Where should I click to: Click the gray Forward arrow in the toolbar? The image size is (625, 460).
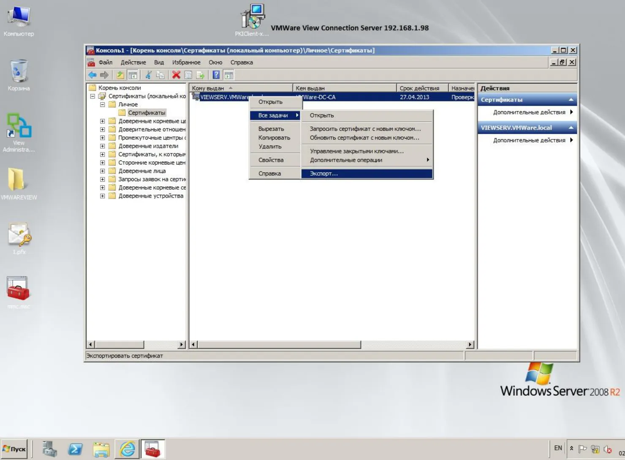(x=104, y=75)
